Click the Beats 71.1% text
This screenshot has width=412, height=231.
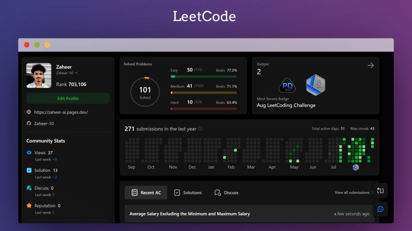coord(227,86)
